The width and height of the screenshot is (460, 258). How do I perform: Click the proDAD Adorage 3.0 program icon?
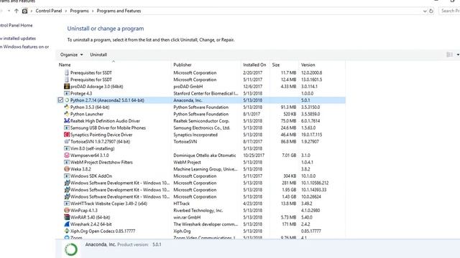click(67, 86)
